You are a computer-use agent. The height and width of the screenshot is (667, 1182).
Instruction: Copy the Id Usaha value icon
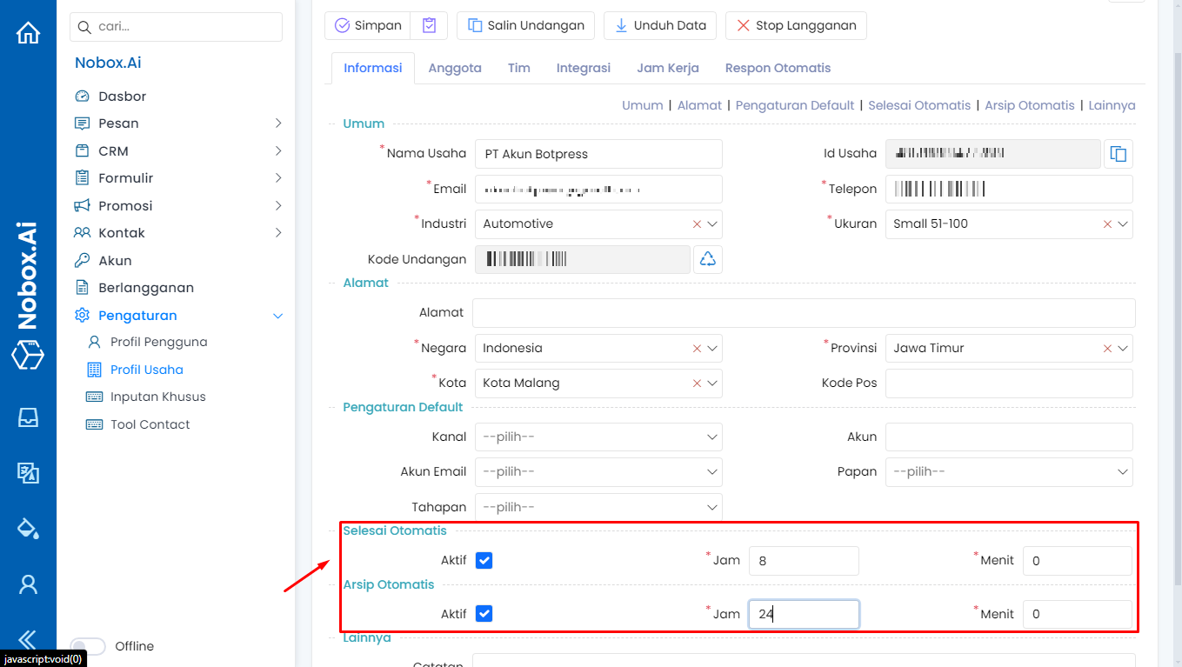click(1119, 154)
